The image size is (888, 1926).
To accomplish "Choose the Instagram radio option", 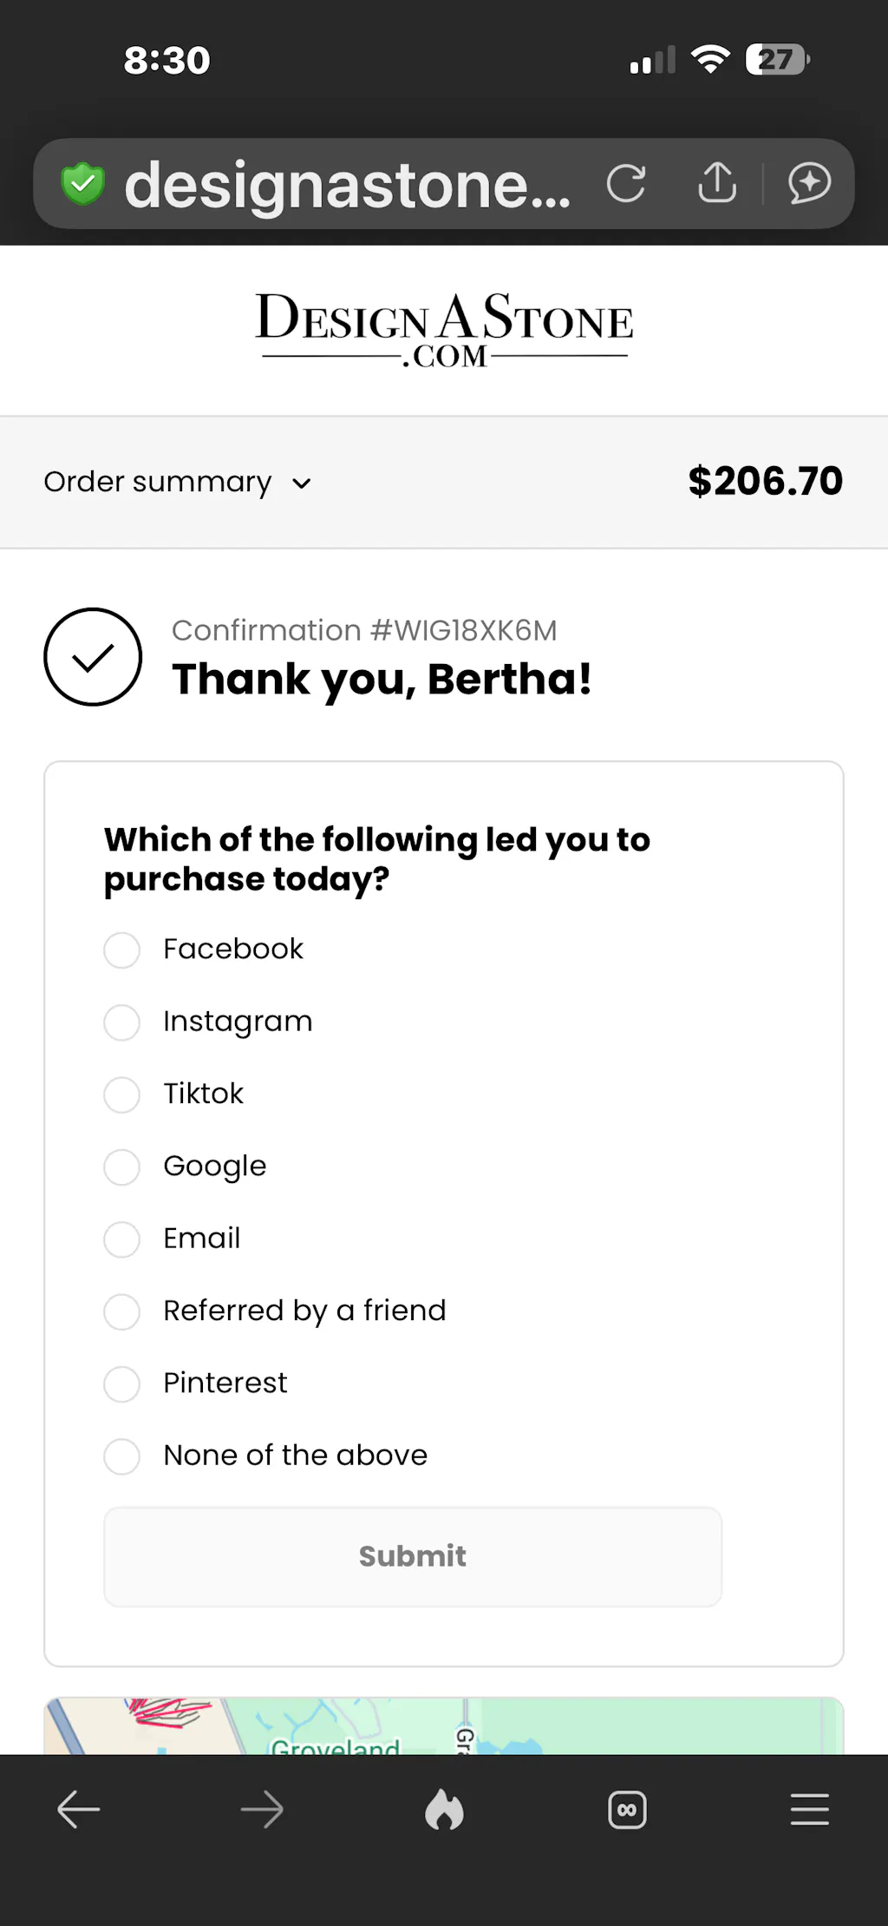I will point(122,1022).
